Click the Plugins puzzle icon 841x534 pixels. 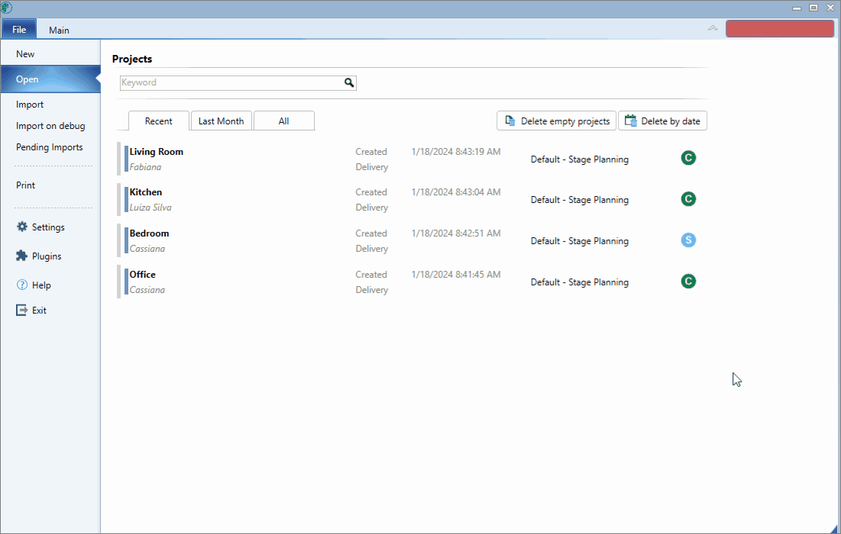[x=21, y=256]
